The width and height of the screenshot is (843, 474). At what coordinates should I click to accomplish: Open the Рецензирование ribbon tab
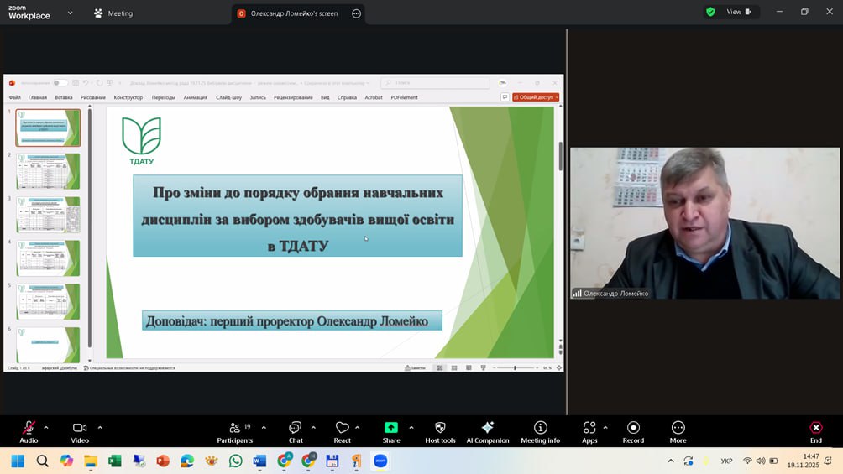[x=293, y=97]
